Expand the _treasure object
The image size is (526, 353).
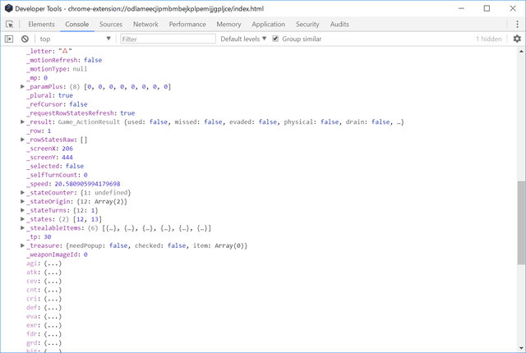click(x=22, y=245)
